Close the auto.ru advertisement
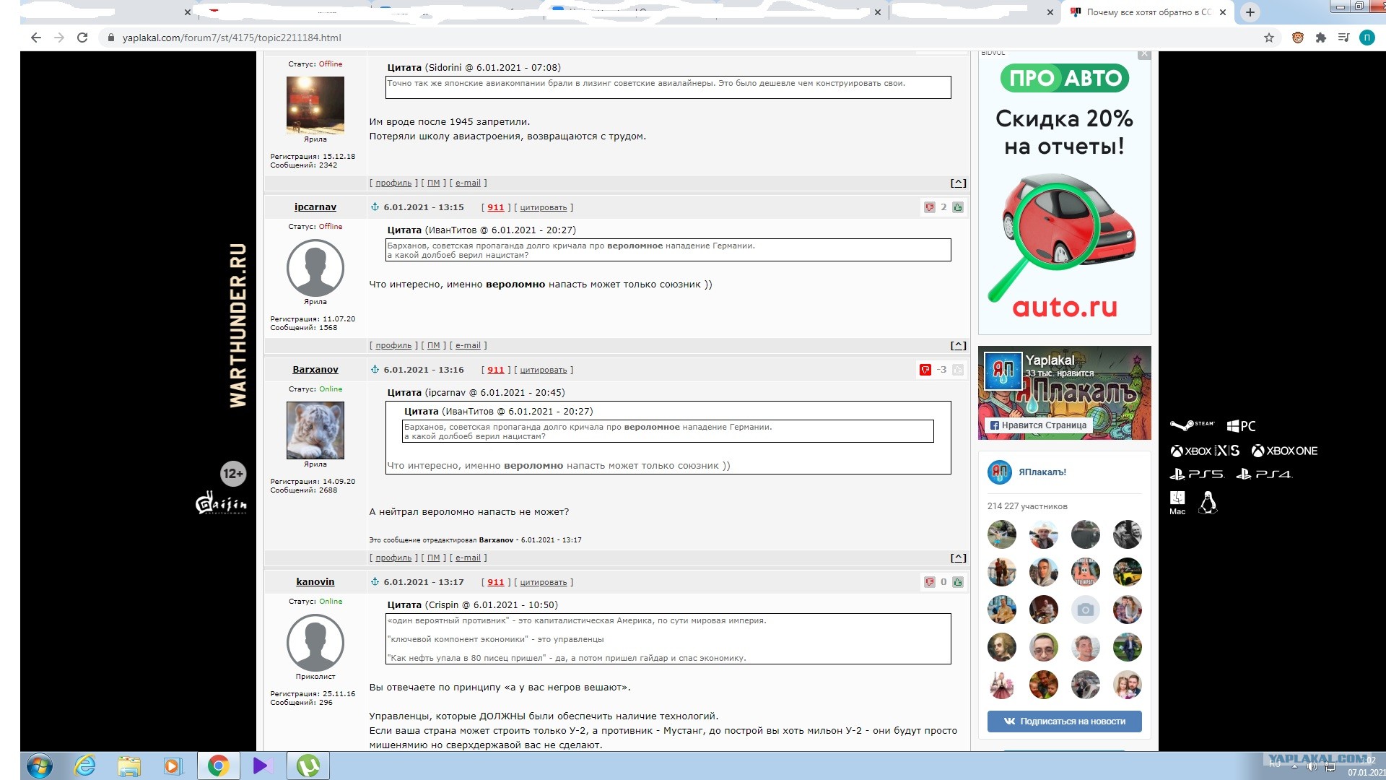The width and height of the screenshot is (1386, 780). click(1144, 54)
